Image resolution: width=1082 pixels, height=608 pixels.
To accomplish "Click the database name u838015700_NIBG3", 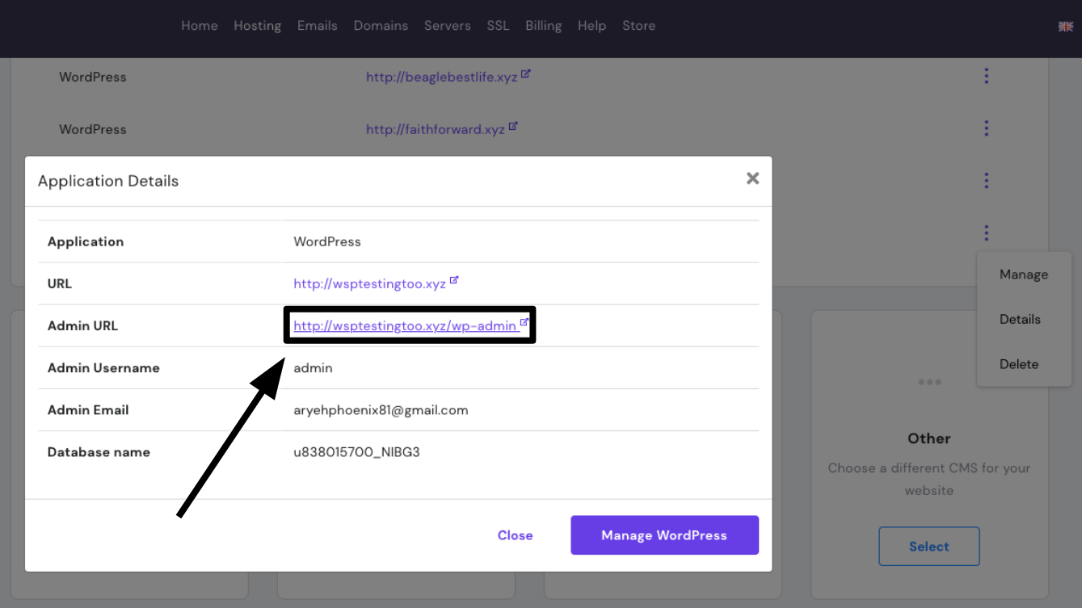I will tap(356, 452).
